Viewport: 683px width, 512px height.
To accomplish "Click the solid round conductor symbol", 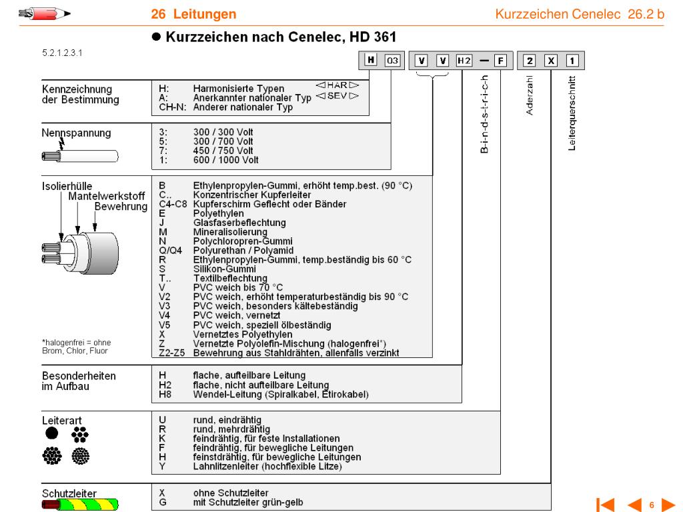I will point(52,433).
